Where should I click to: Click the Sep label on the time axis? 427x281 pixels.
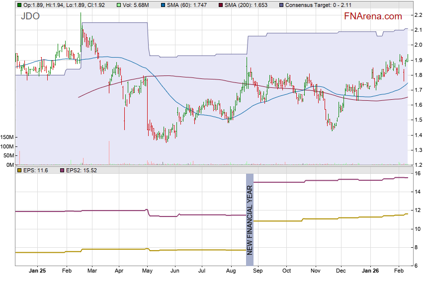click(258, 272)
